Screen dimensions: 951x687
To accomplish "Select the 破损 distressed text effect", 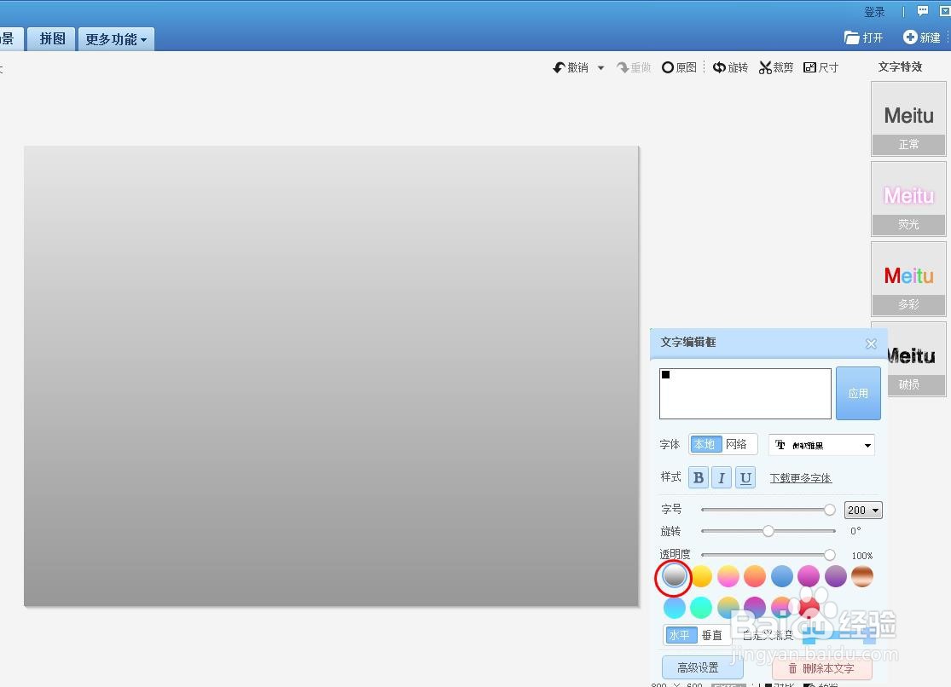I will coord(916,359).
